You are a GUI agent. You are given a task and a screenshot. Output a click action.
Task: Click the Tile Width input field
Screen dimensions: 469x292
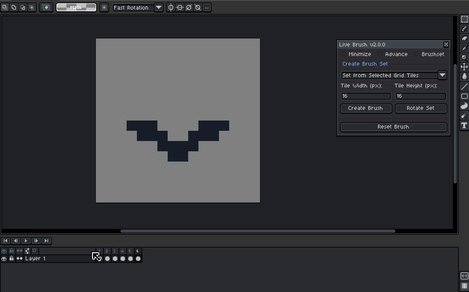[x=365, y=96]
